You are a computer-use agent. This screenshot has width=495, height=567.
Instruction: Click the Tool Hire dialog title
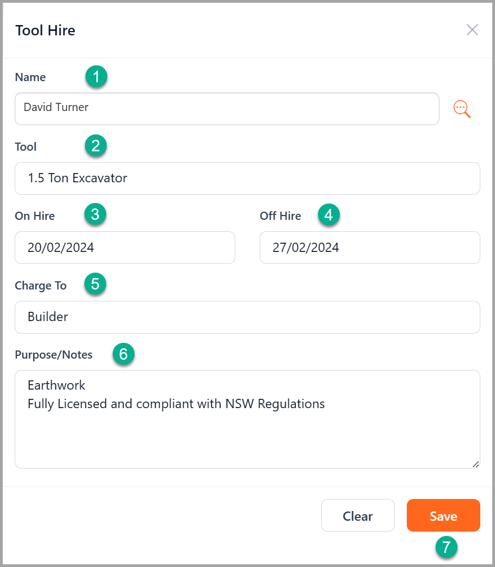(45, 30)
